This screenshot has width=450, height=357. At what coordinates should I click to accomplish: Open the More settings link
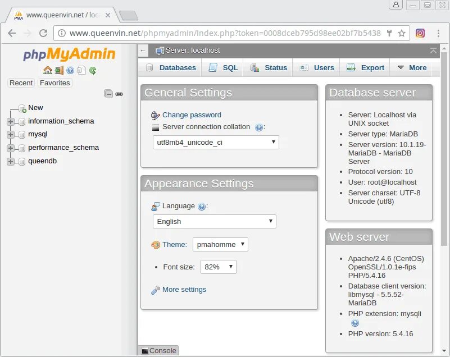[x=184, y=290]
